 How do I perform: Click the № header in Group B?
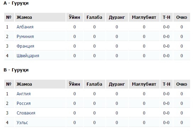(9, 84)
